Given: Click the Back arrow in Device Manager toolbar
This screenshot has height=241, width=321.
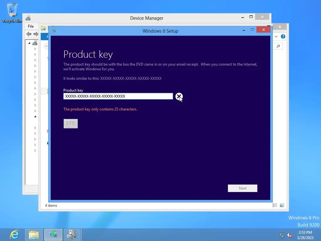Looking at the screenshot, I should (29, 34).
